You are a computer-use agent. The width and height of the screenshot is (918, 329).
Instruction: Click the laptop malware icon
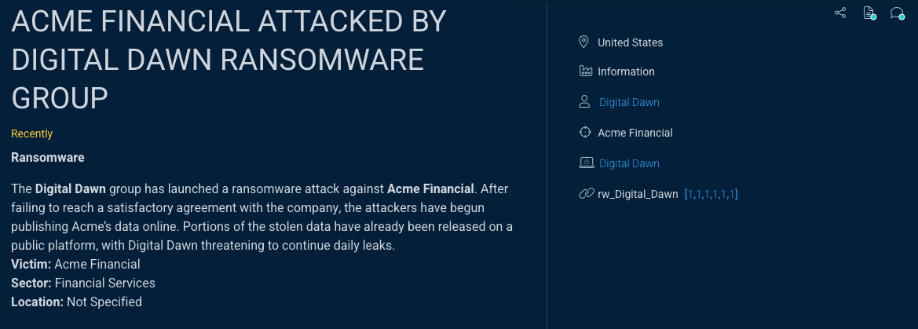point(586,163)
